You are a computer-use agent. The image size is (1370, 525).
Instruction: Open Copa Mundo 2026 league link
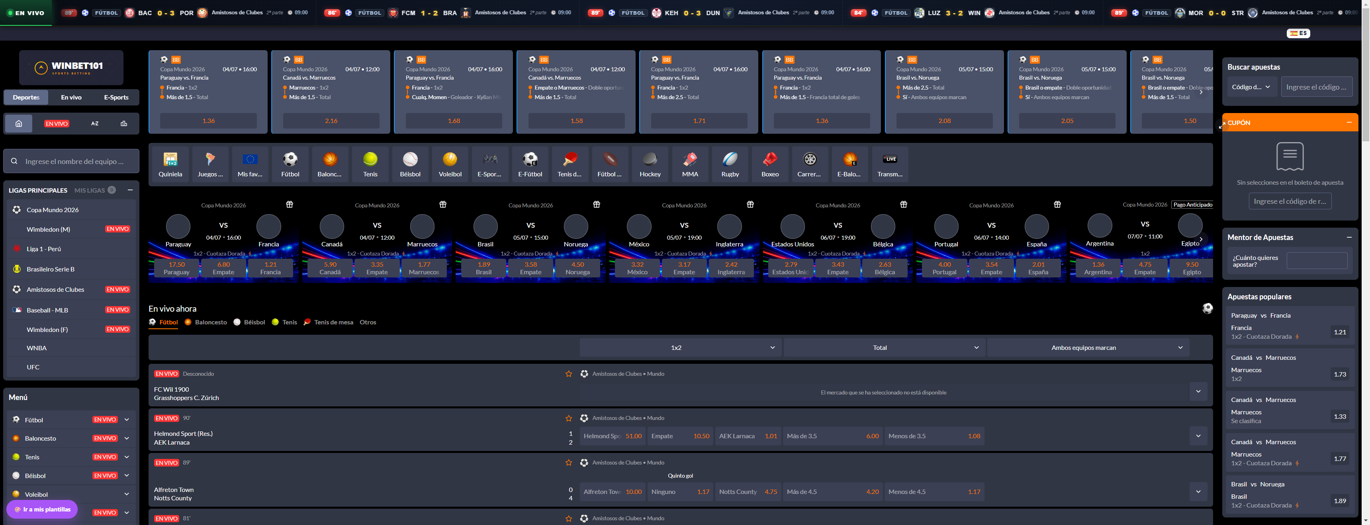tap(71, 210)
